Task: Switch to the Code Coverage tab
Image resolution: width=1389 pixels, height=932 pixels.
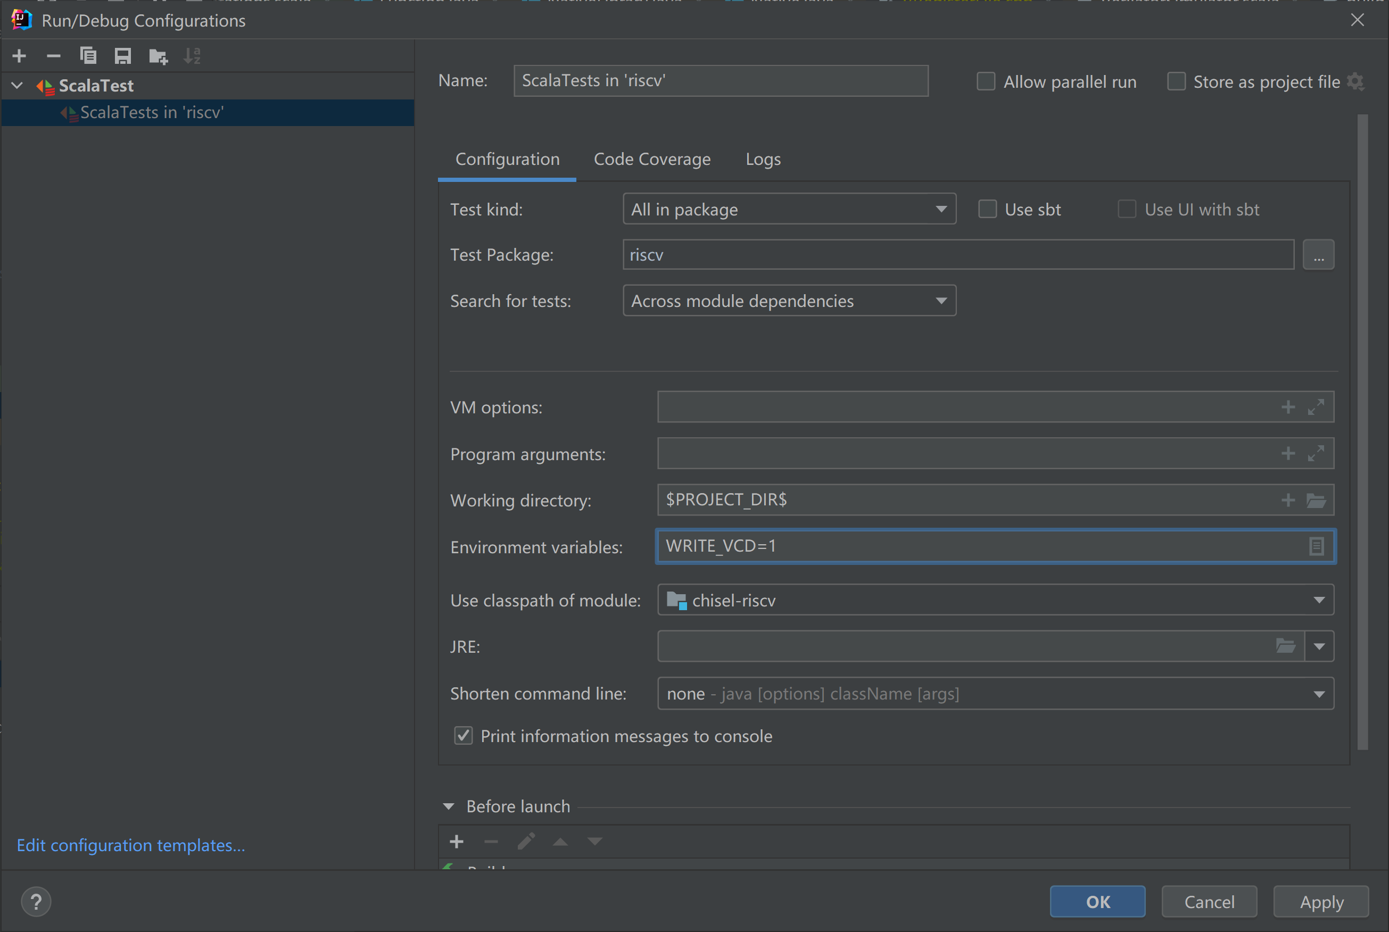Action: coord(652,159)
